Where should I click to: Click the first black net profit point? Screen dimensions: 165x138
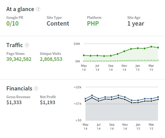click(86, 101)
